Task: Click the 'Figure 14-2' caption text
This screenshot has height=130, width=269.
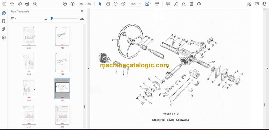Action: tap(171, 114)
